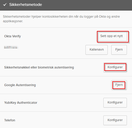Remove Google Autentisering method
Viewport: 132px width, 128px height.
click(x=119, y=85)
